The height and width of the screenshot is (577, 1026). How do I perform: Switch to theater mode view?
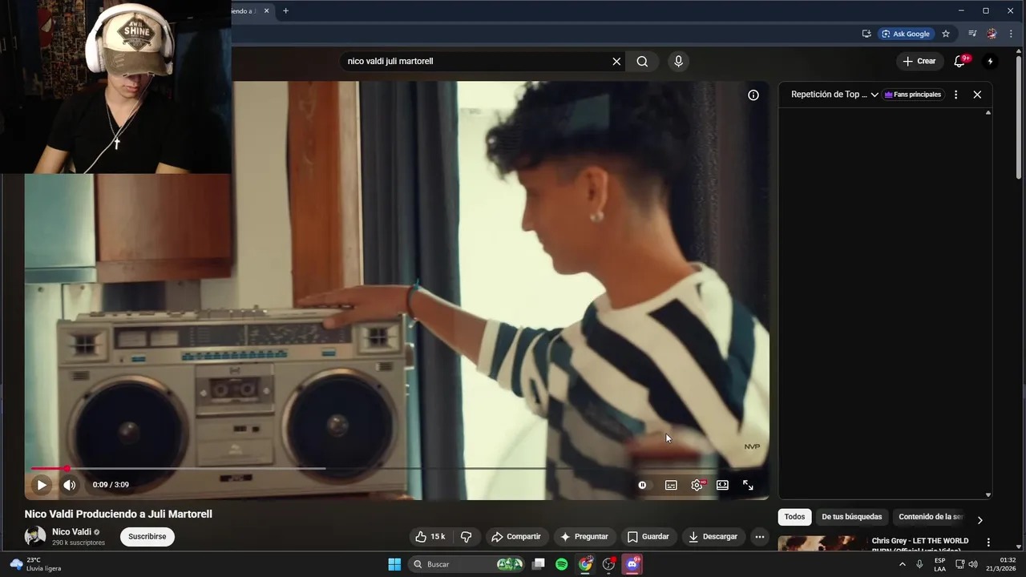pyautogui.click(x=722, y=485)
